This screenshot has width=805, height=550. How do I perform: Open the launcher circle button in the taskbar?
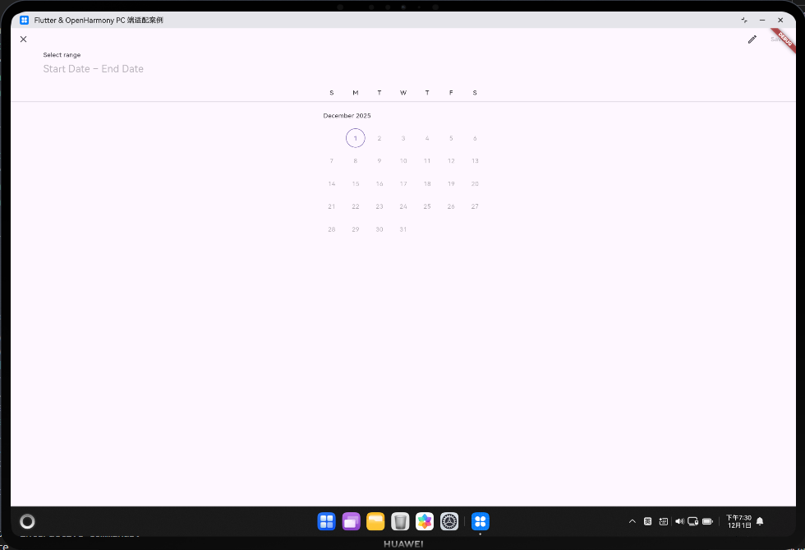(x=27, y=522)
